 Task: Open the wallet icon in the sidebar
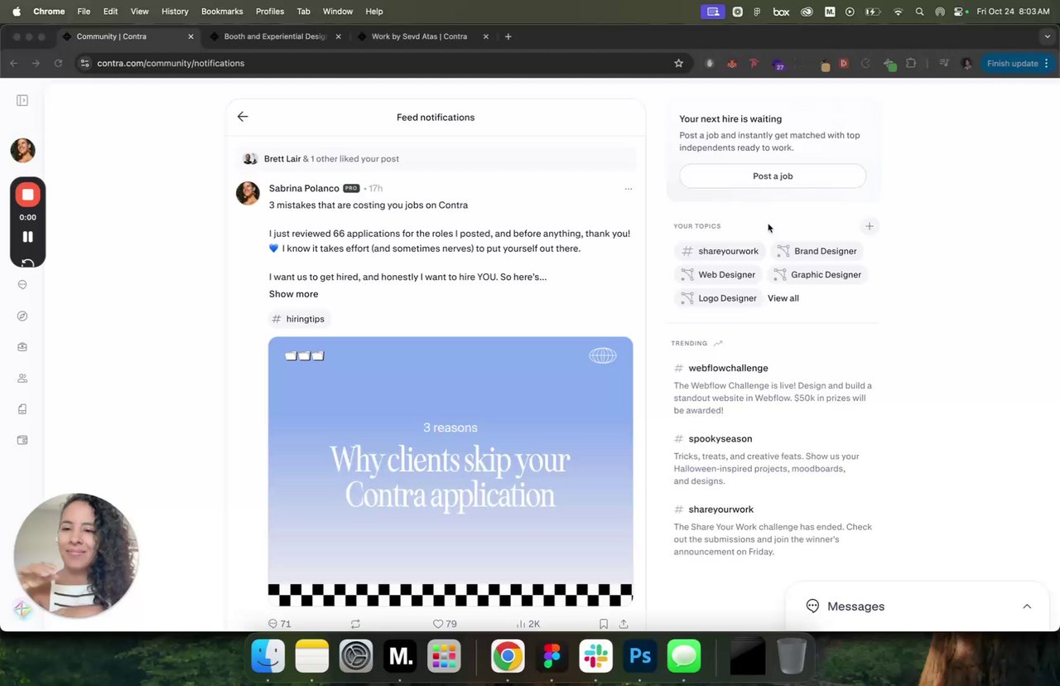(x=22, y=440)
